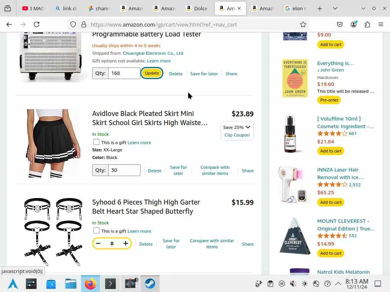Open the Firefox extensions puzzle icon

[367, 24]
